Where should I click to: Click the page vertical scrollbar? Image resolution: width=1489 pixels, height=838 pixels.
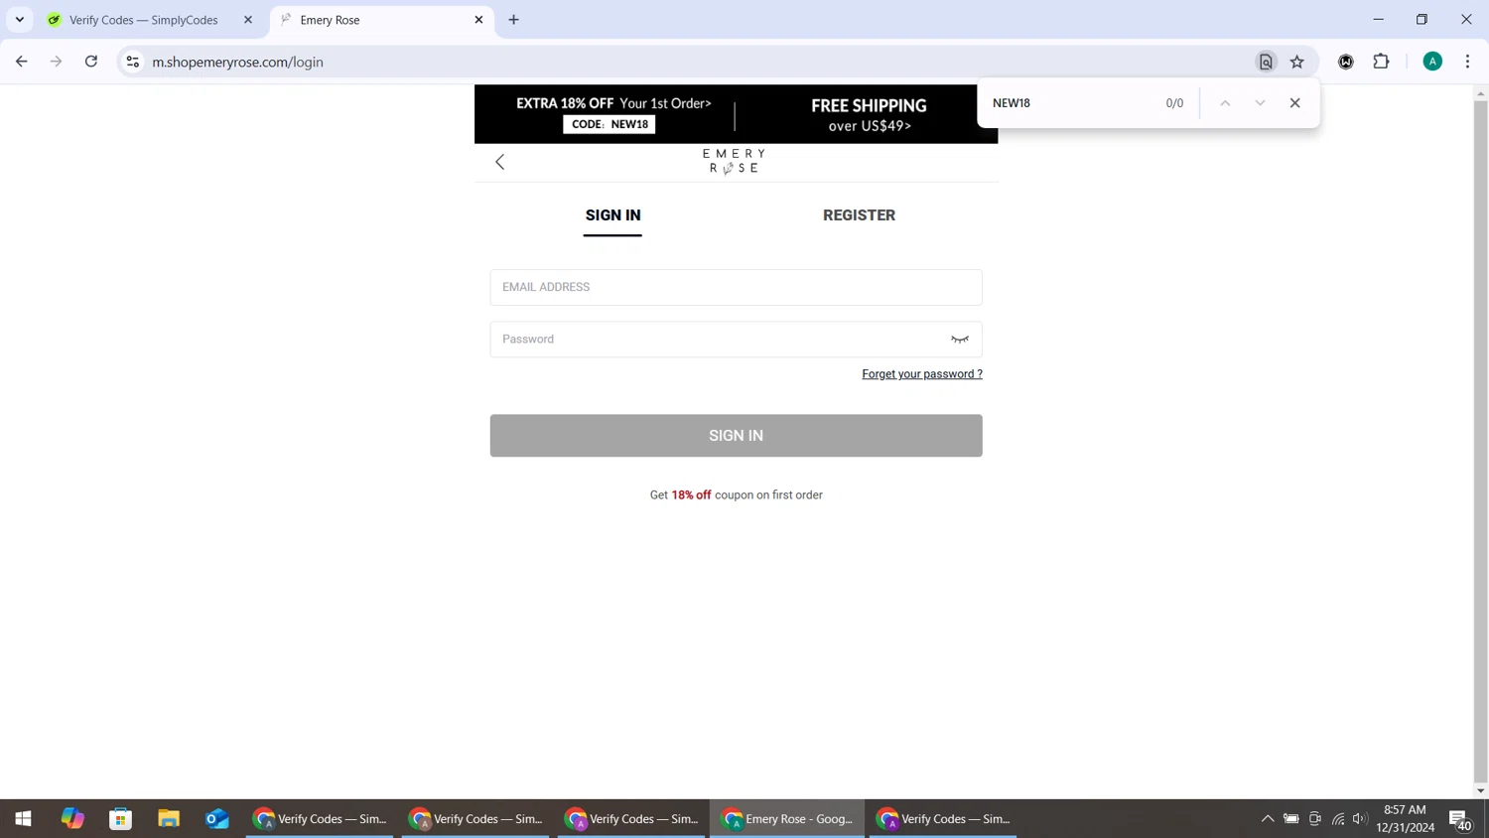pos(1480,441)
